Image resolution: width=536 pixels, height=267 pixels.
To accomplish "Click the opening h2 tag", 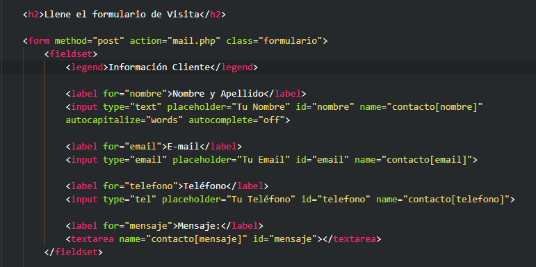I will coord(33,15).
